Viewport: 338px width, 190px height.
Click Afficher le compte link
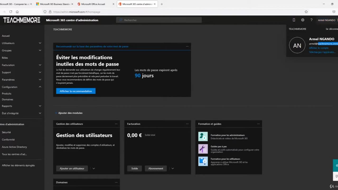pos(319,48)
